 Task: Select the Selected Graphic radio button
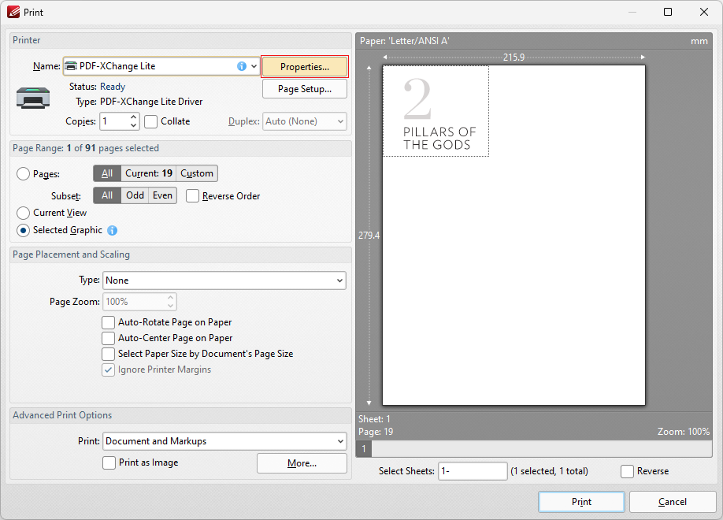(x=23, y=230)
